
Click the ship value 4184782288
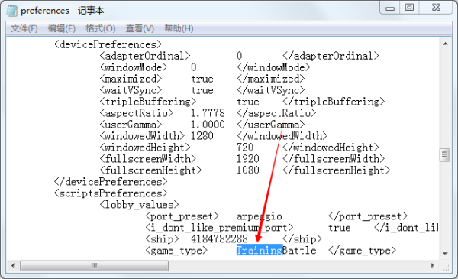pos(219,239)
